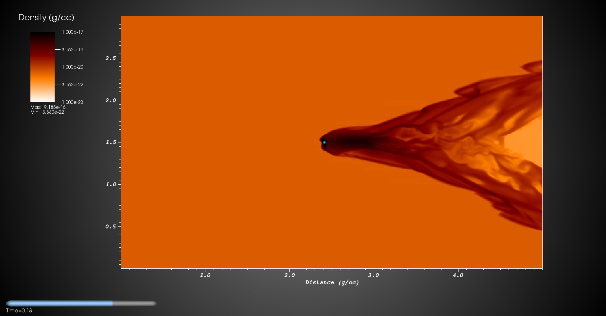Click the Time=0.18 label
This screenshot has width=606, height=316.
(19, 311)
